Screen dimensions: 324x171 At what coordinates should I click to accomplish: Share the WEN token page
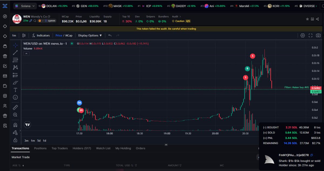point(318,19)
